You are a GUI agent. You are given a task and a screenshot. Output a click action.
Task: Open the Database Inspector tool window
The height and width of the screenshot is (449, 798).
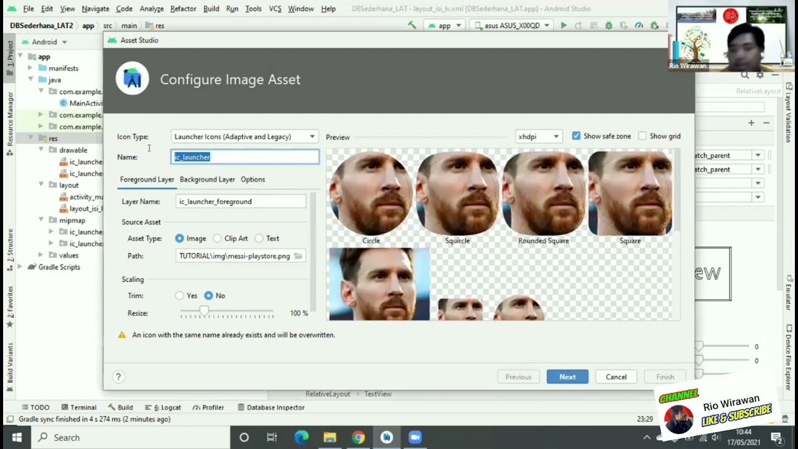tap(271, 407)
